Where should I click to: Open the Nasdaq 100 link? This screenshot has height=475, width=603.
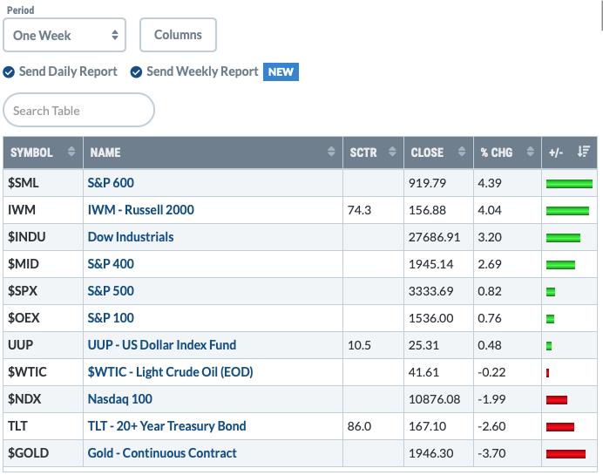(x=120, y=399)
